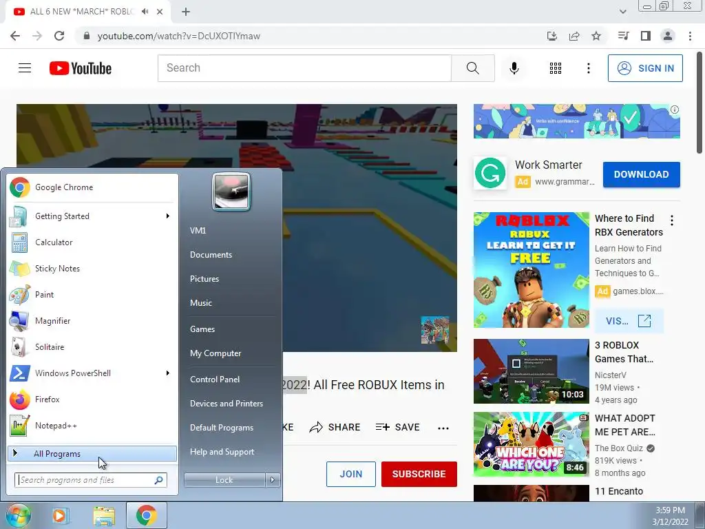The width and height of the screenshot is (705, 529).
Task: Focus the Search programs and files box
Action: (x=91, y=480)
